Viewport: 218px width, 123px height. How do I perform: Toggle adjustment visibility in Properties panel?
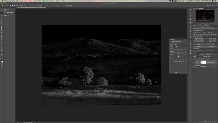coord(183,72)
